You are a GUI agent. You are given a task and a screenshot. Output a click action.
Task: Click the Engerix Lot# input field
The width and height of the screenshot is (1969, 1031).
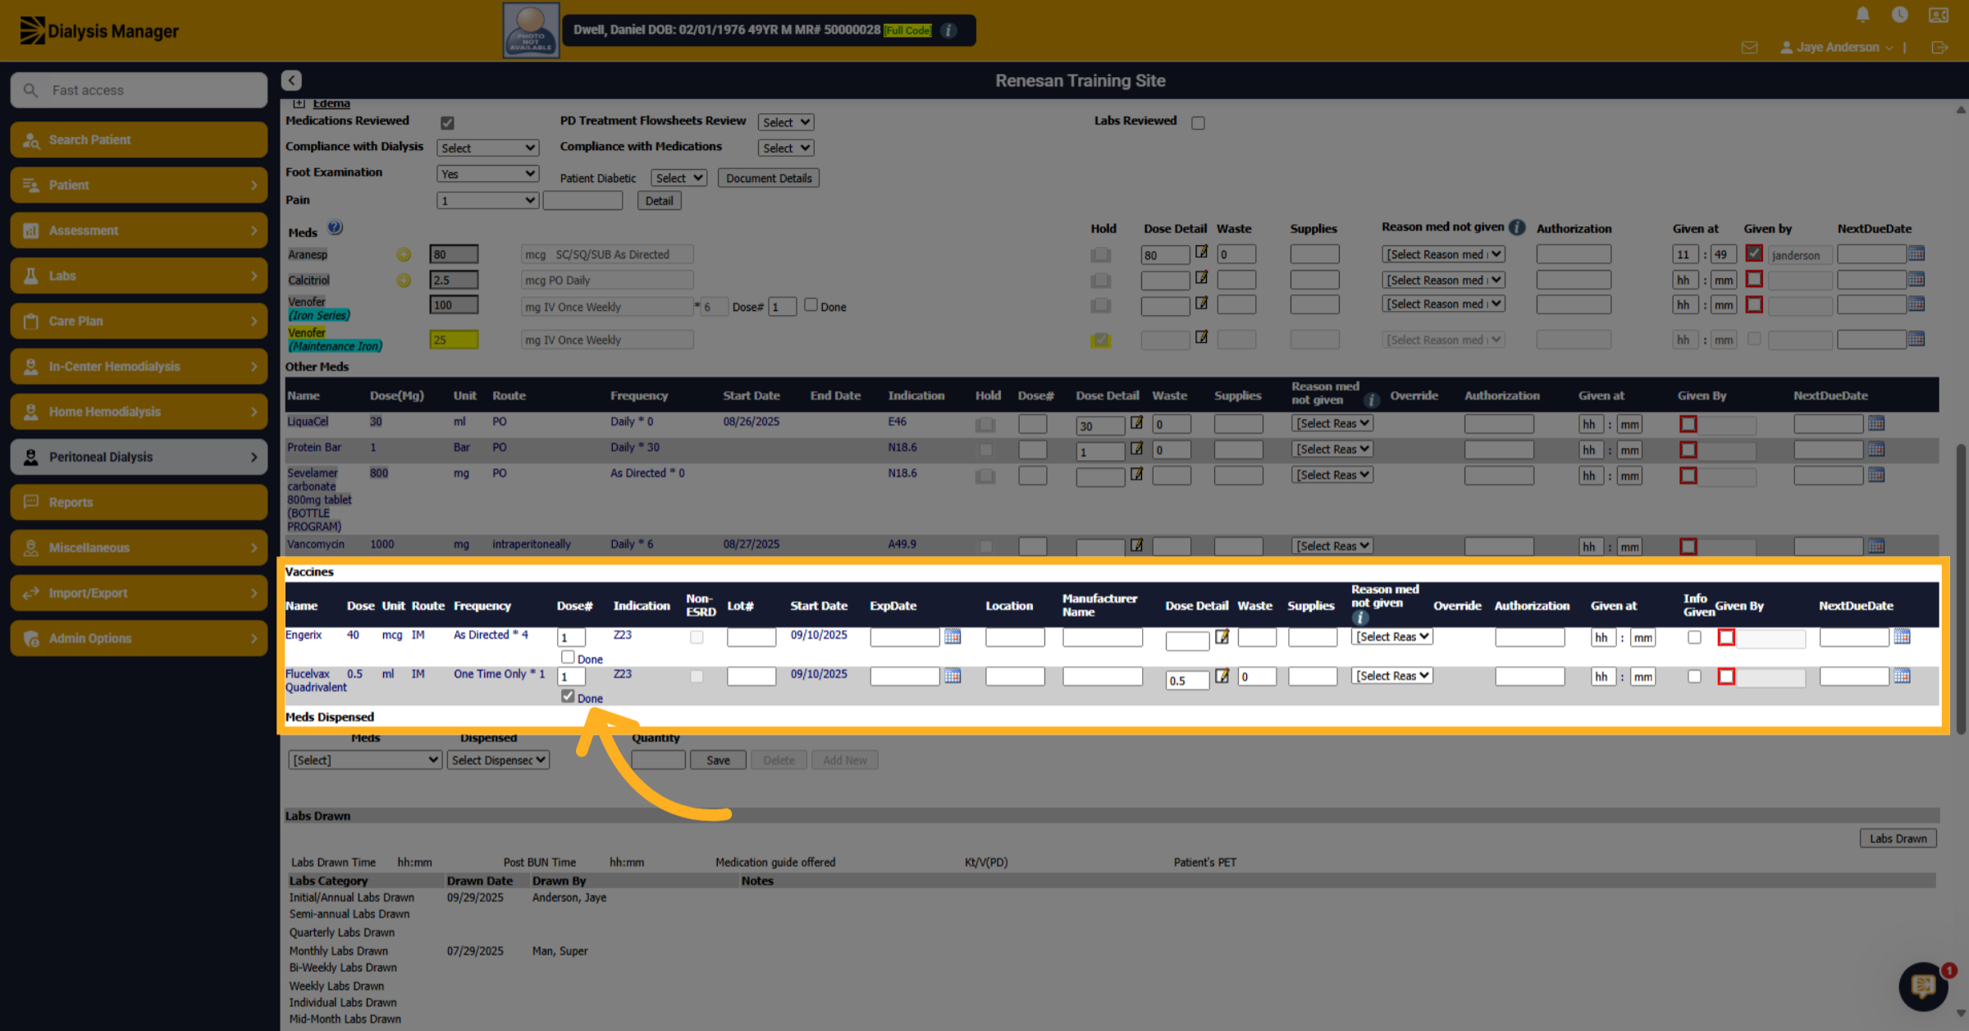751,637
